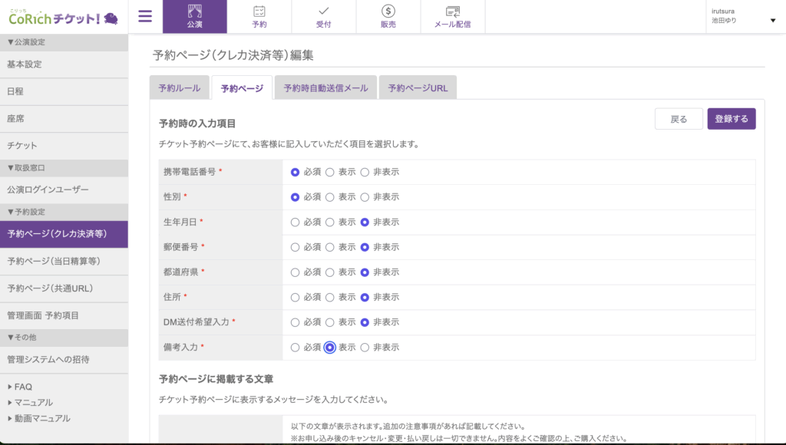Open the 公演 stage curtain icon
786x445 pixels.
(x=194, y=16)
